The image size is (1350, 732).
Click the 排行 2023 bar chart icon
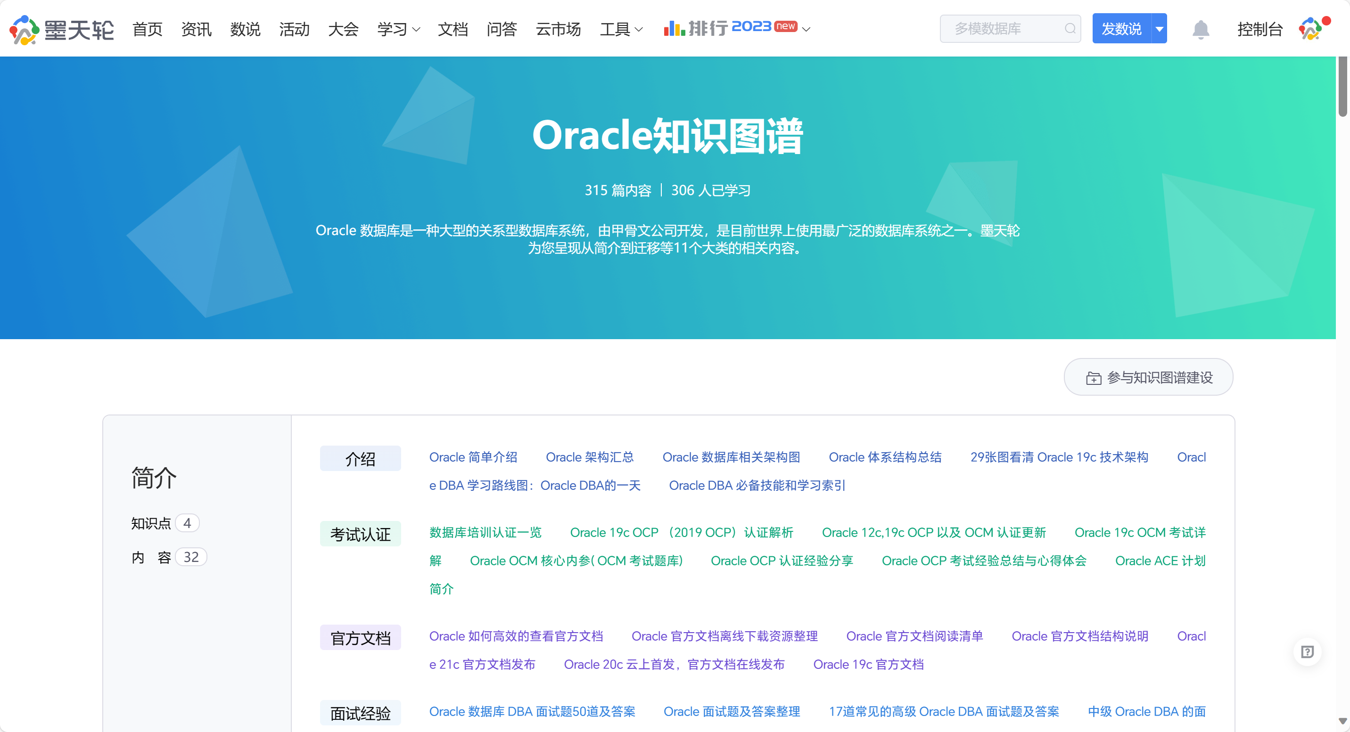(674, 28)
